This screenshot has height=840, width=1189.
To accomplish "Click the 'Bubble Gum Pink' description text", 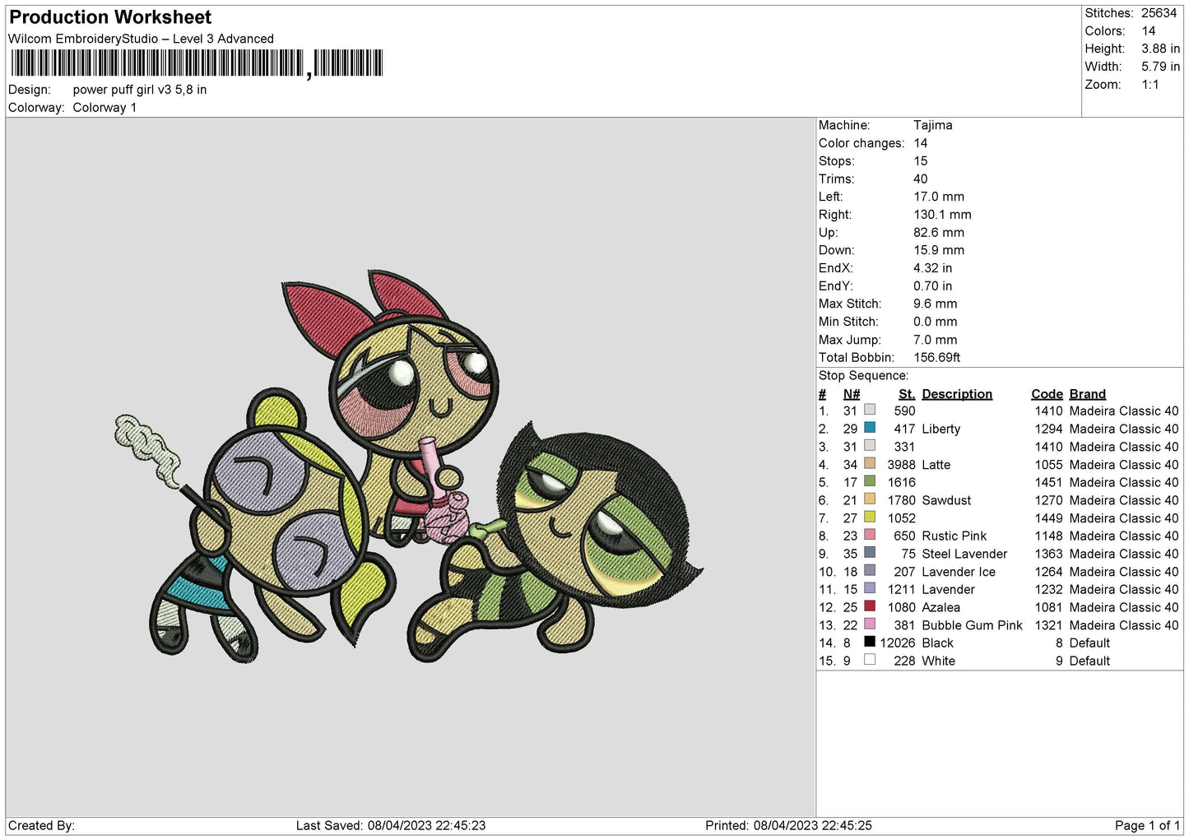I will click(x=973, y=625).
